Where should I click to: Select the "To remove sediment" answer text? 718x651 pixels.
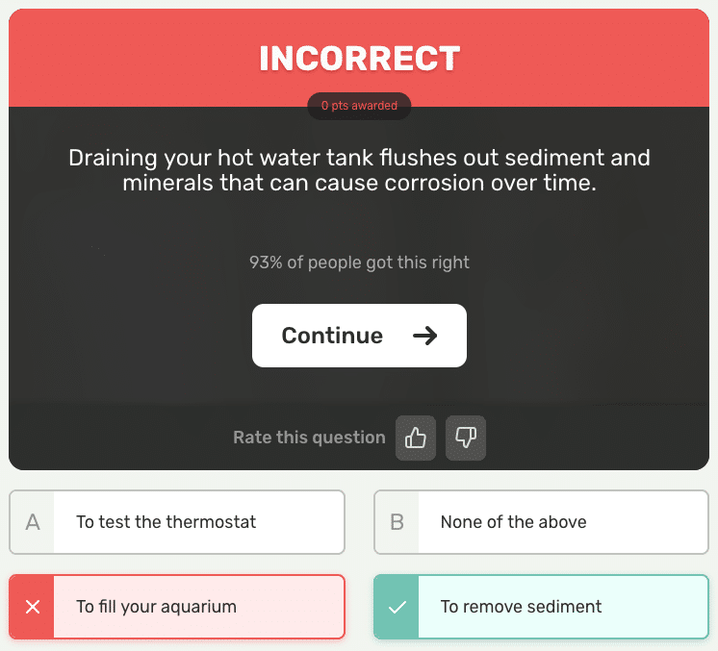tap(521, 607)
